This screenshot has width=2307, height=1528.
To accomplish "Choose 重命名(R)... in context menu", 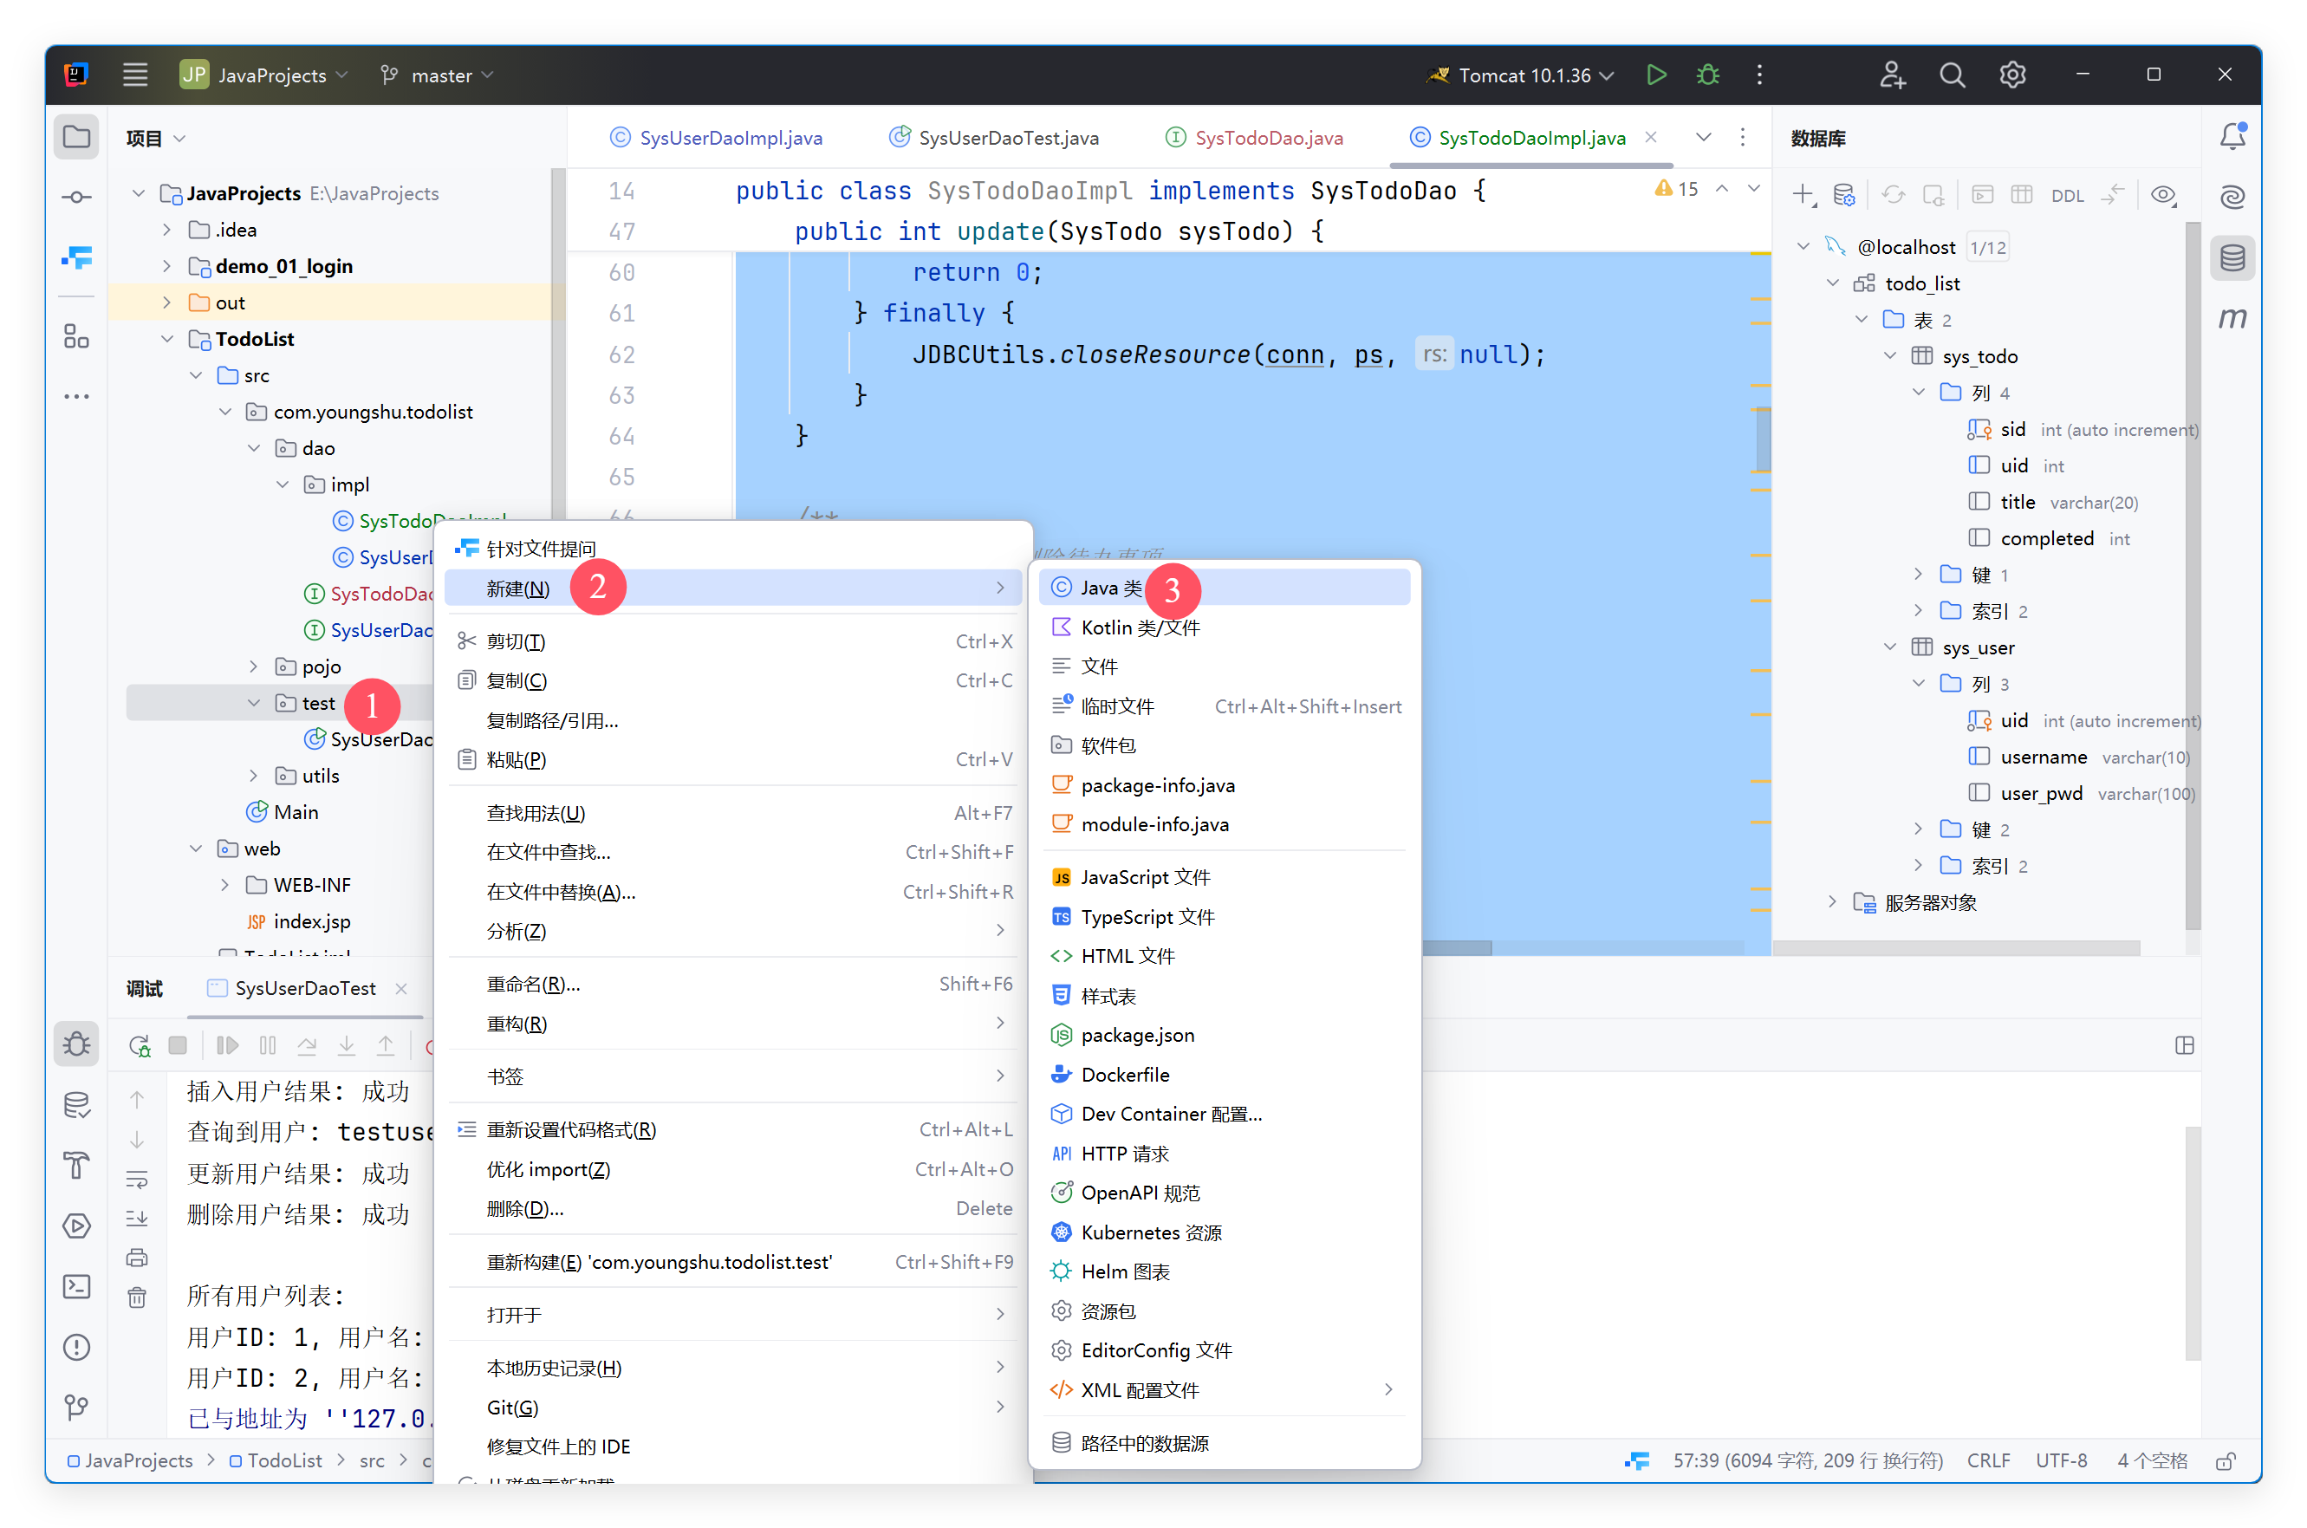I will coord(732,985).
